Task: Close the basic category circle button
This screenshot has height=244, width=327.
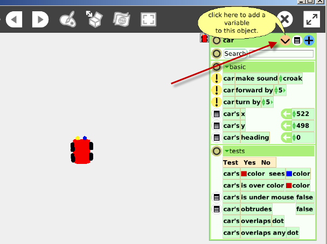Action: click(x=217, y=67)
